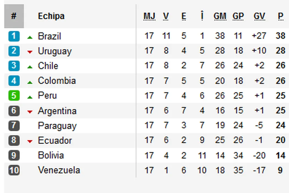Sort by the GV goal difference header
Image resolution: width=289 pixels, height=193 pixels.
[x=259, y=17]
